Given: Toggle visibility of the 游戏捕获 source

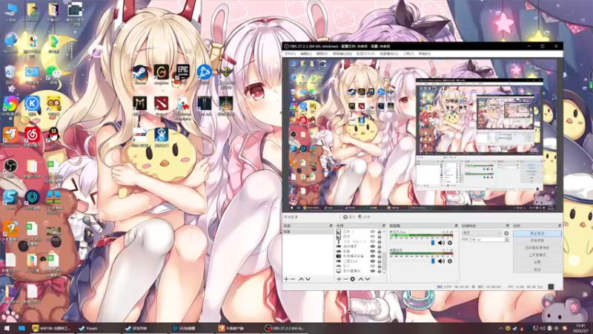Looking at the screenshot, I should coord(373,246).
